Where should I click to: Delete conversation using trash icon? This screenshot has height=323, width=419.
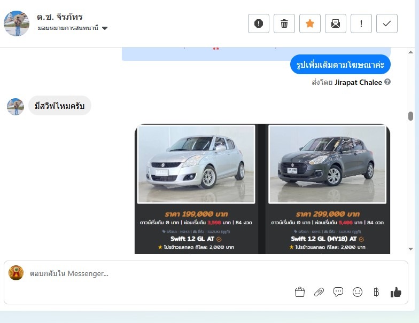[x=284, y=23]
